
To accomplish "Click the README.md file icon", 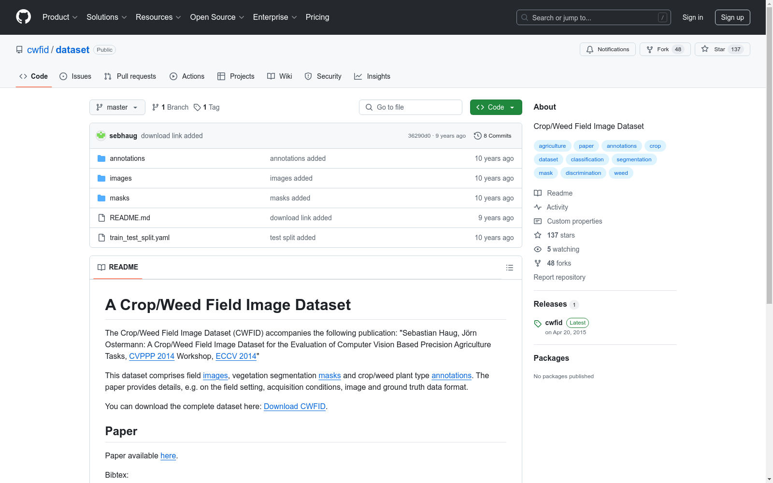I will click(x=101, y=218).
